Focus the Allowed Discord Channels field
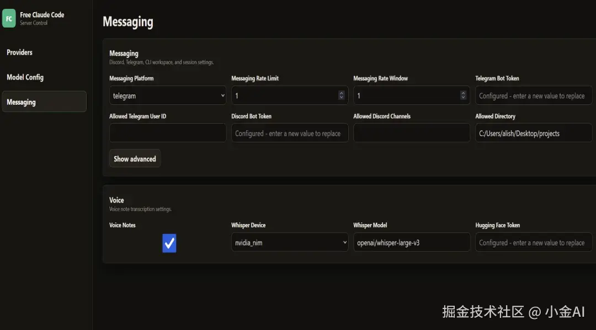This screenshot has width=596, height=330. point(411,132)
